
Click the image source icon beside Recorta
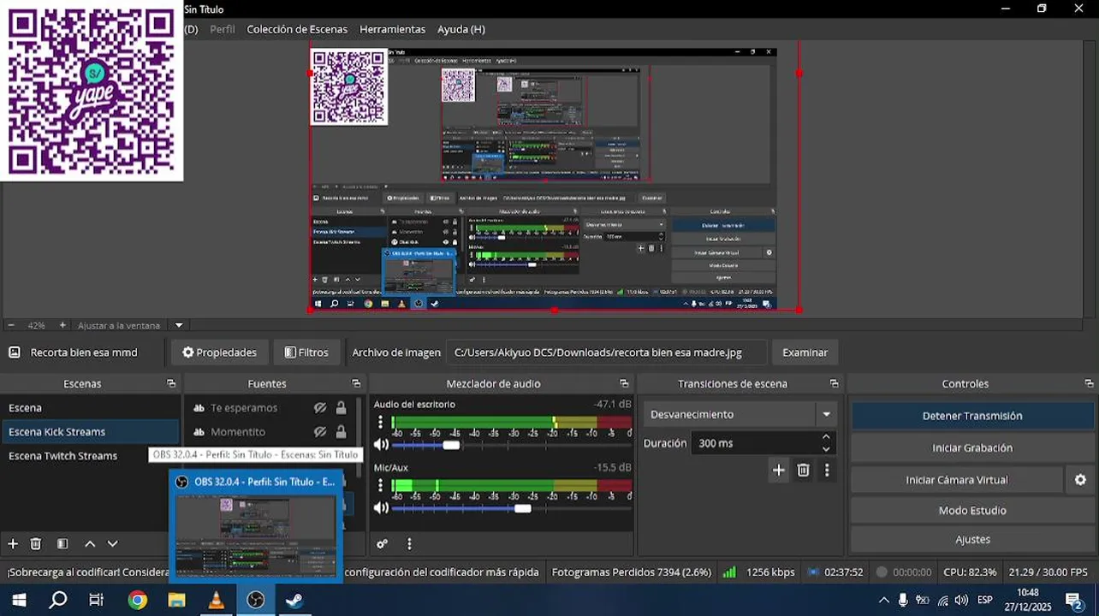pyautogui.click(x=15, y=352)
